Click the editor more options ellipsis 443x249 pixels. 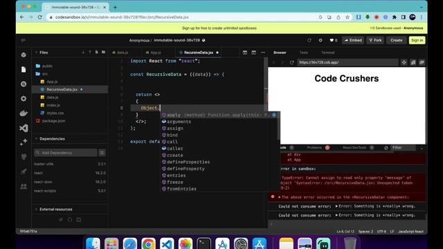(x=263, y=53)
